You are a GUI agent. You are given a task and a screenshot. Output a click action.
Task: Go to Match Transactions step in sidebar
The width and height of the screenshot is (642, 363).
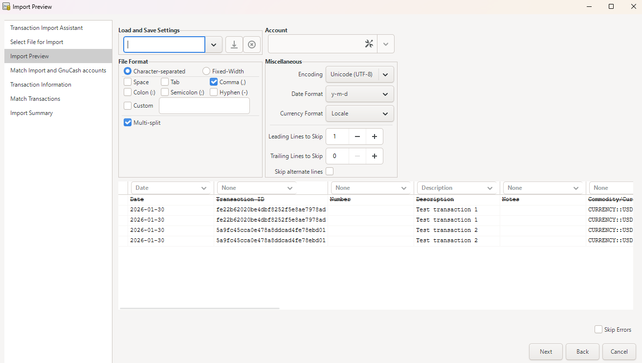(x=35, y=99)
